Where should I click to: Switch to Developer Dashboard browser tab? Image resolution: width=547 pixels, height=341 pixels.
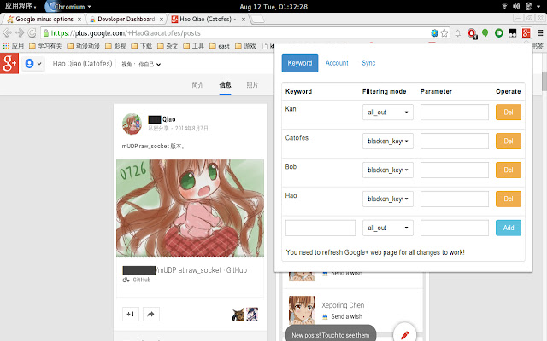coord(126,19)
